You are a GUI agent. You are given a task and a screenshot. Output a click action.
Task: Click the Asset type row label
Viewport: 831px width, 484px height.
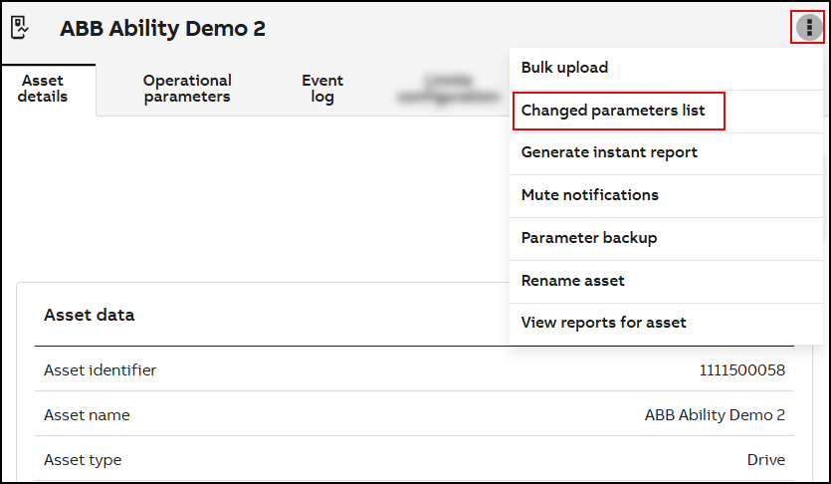click(83, 460)
